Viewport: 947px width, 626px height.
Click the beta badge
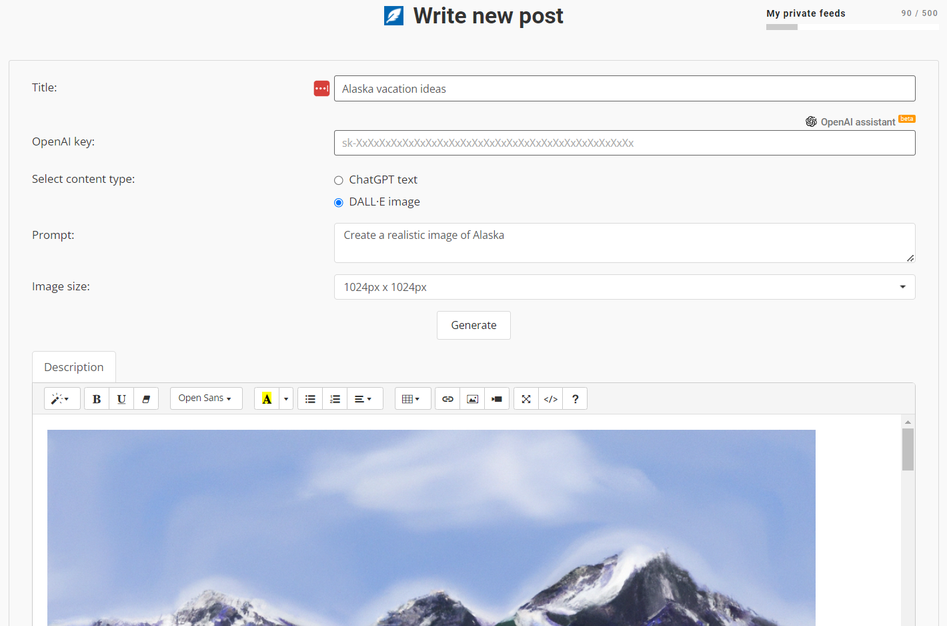(907, 119)
